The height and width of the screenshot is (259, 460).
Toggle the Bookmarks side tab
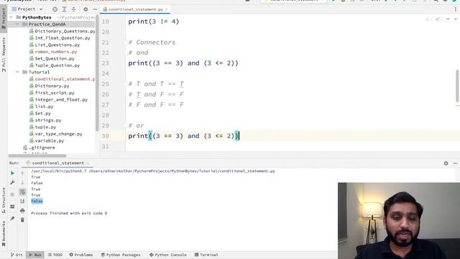click(x=4, y=234)
